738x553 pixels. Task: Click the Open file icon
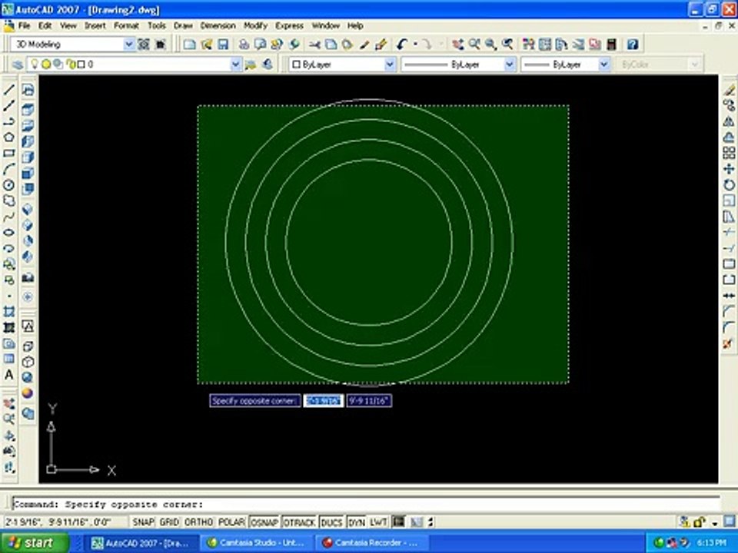(x=206, y=45)
